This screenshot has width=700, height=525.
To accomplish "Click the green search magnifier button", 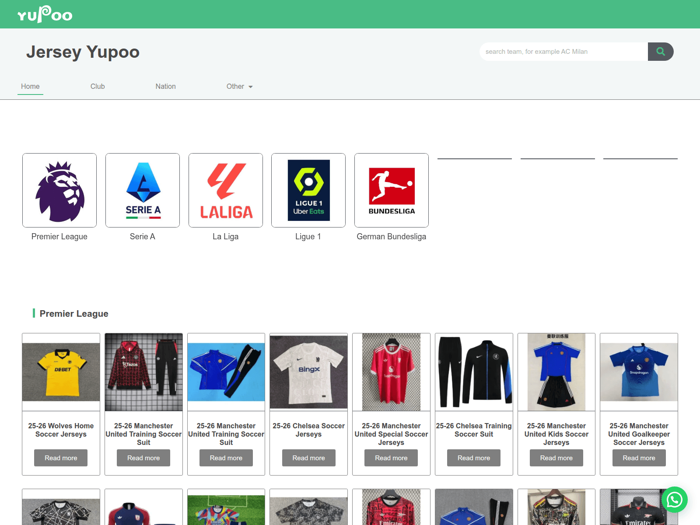I will [x=661, y=52].
